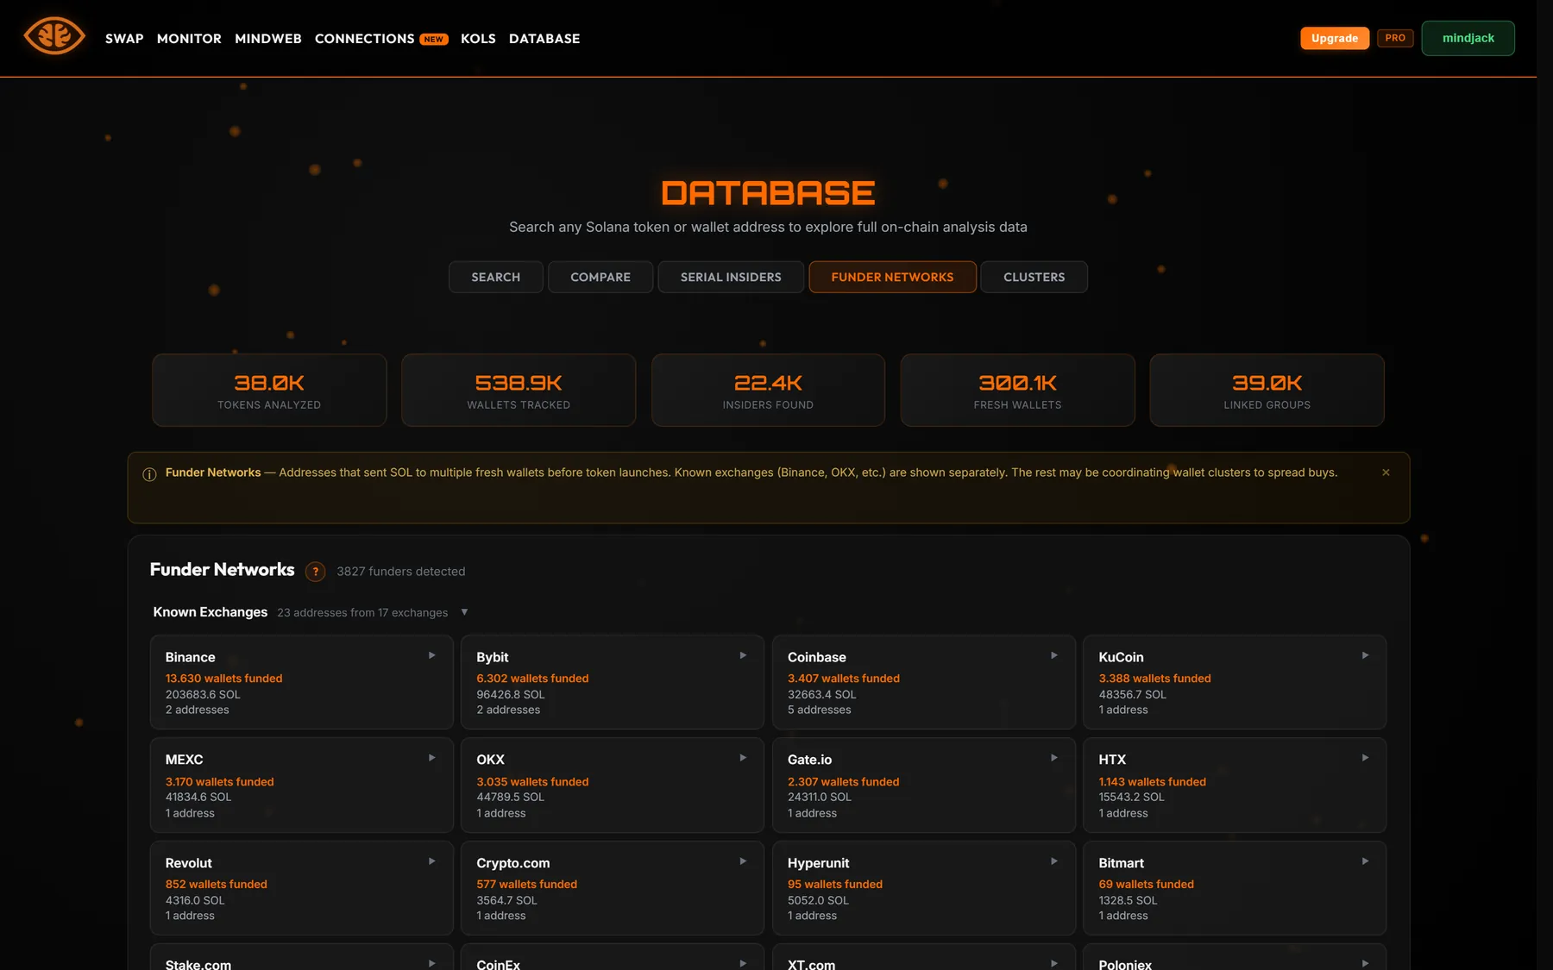Open the KOLS page
Screen dimensions: 1553x970
point(478,39)
